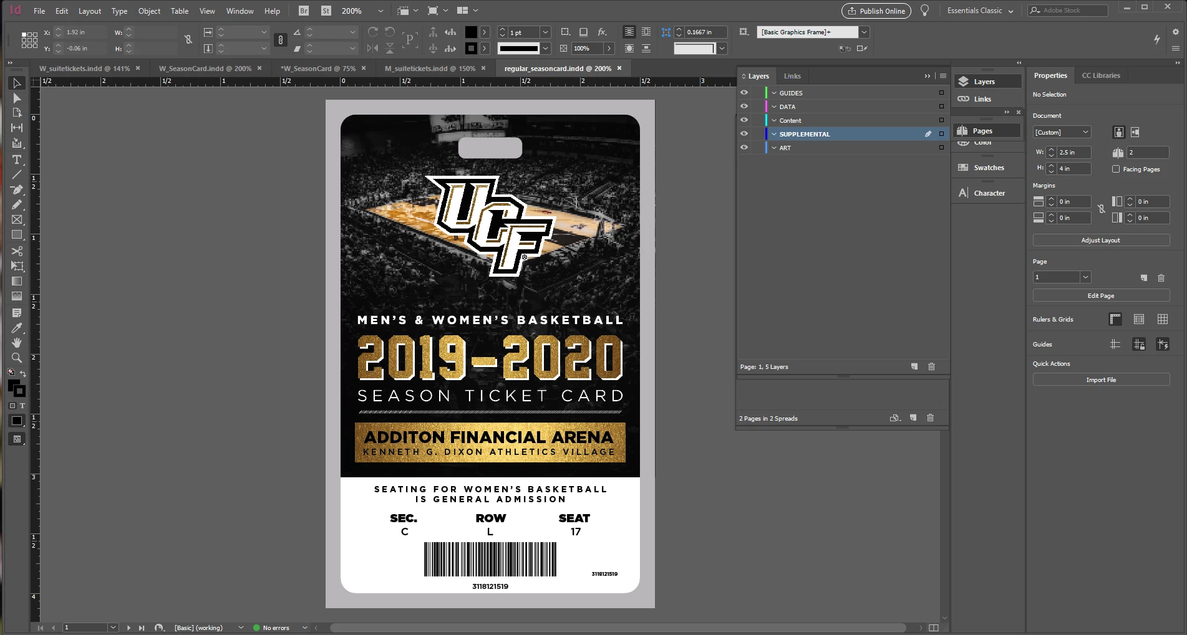This screenshot has height=635, width=1187.
Task: Open the Basic Graphics Frame style dropdown
Action: [x=864, y=32]
